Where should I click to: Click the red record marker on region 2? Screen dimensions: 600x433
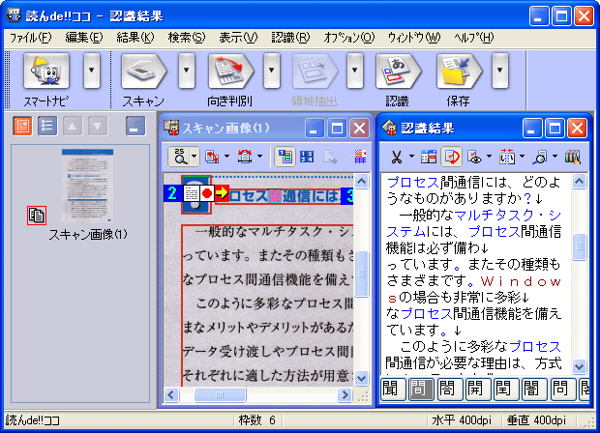pos(207,193)
